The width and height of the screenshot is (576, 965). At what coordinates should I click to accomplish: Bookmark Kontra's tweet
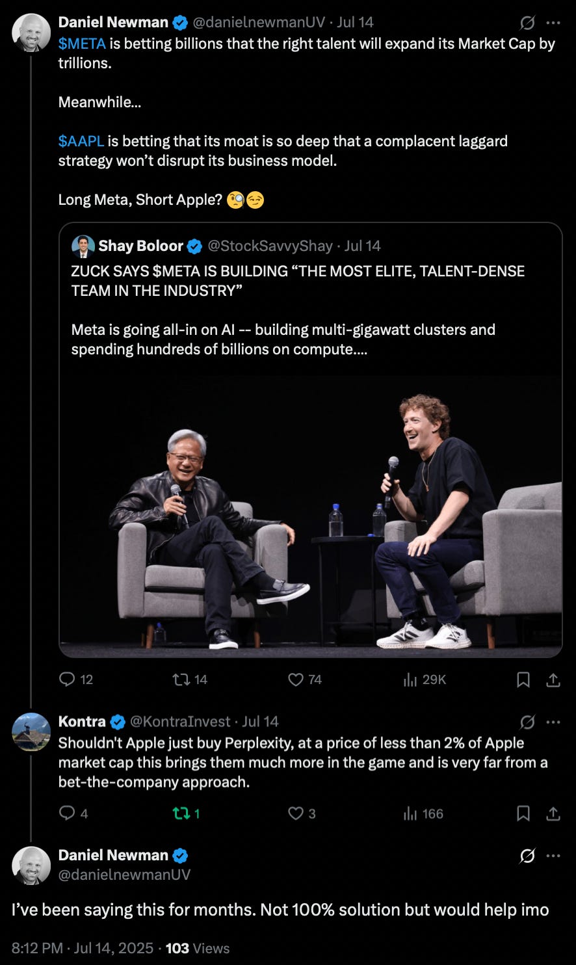(523, 813)
